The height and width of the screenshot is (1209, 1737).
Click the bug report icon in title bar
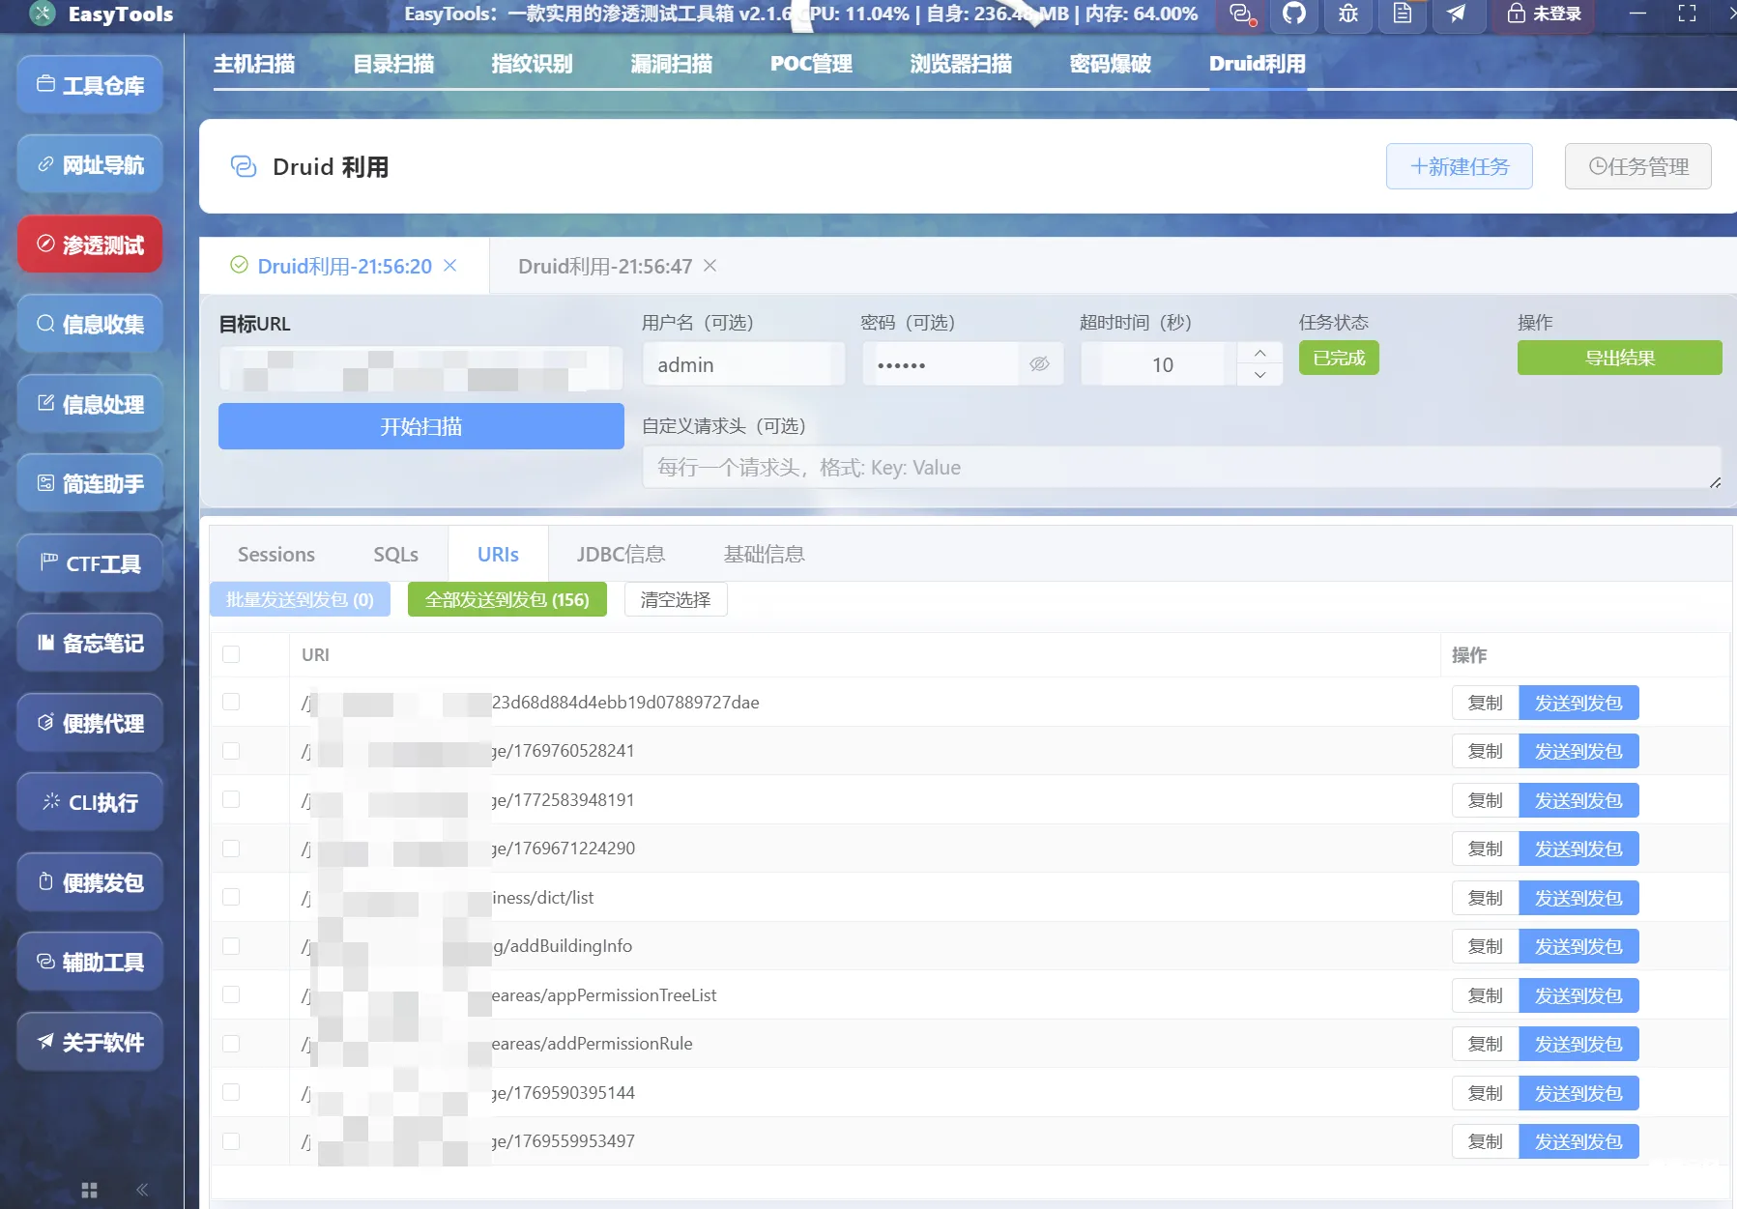click(x=1347, y=14)
